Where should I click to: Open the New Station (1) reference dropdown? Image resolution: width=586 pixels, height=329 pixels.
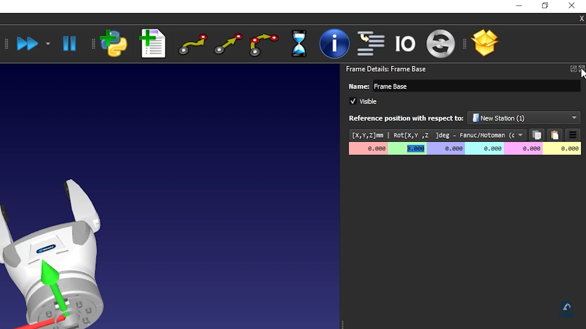[x=523, y=118]
